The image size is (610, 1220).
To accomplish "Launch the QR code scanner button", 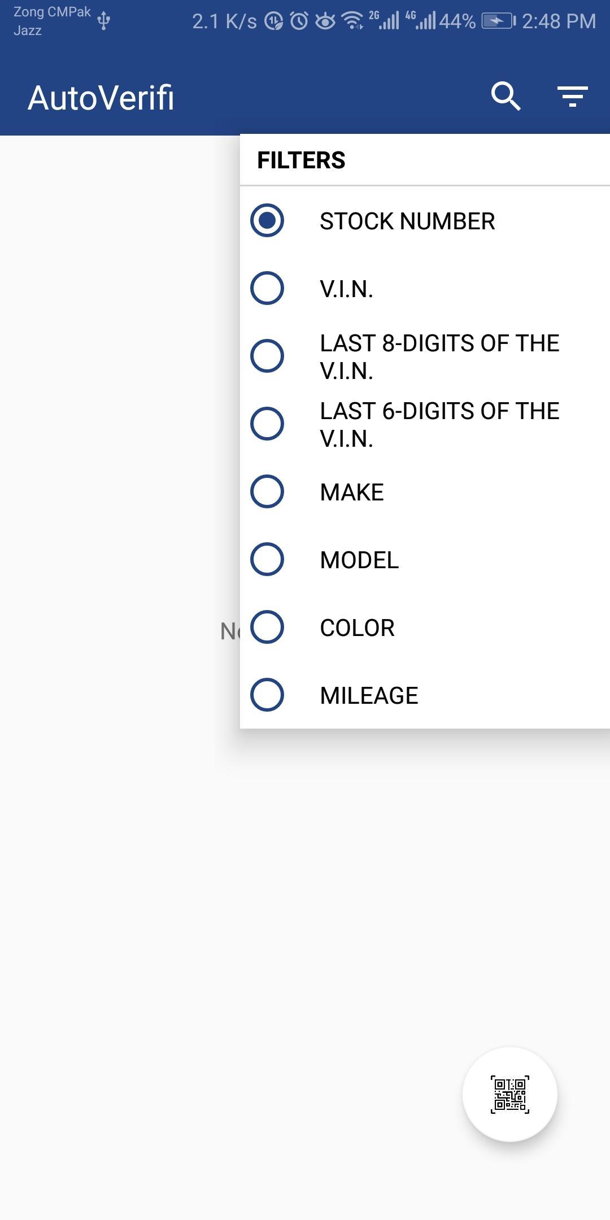I will click(509, 1095).
